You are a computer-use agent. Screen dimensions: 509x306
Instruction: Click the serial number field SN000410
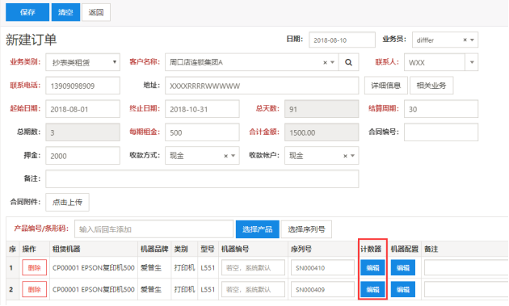click(322, 268)
